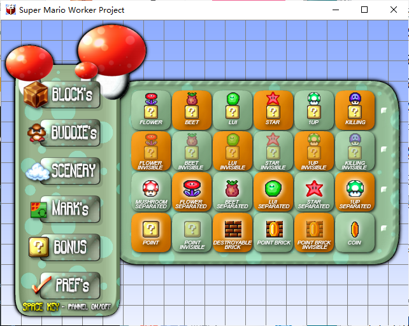Choose the Lui Separated item
Screen dimensions: 409x326
(x=273, y=192)
